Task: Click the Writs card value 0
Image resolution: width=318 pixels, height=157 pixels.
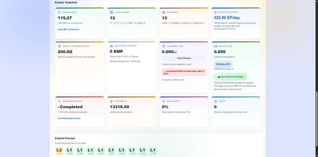Action: 215,107
